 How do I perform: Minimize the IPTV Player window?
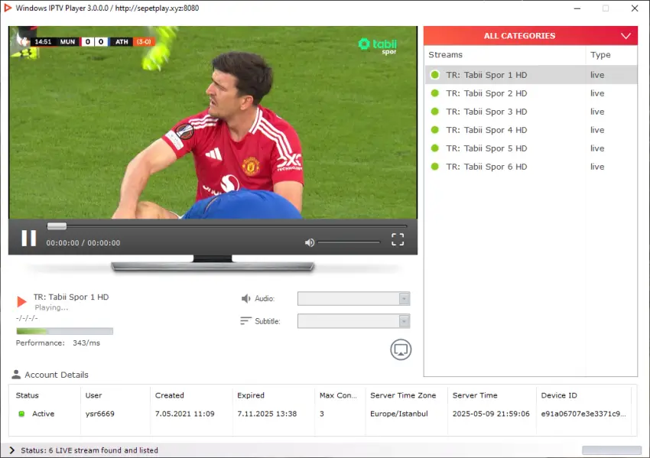pyautogui.click(x=577, y=8)
